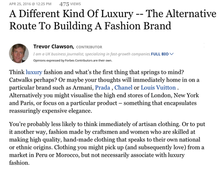218x170 pixels.
Task: Open the Louis Vuitton link
Action: coord(158,87)
